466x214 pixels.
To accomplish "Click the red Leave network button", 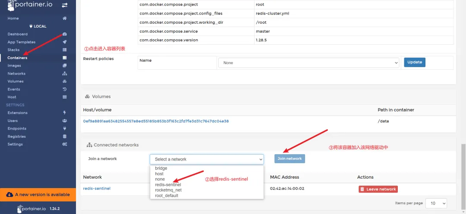I will click(x=378, y=189).
